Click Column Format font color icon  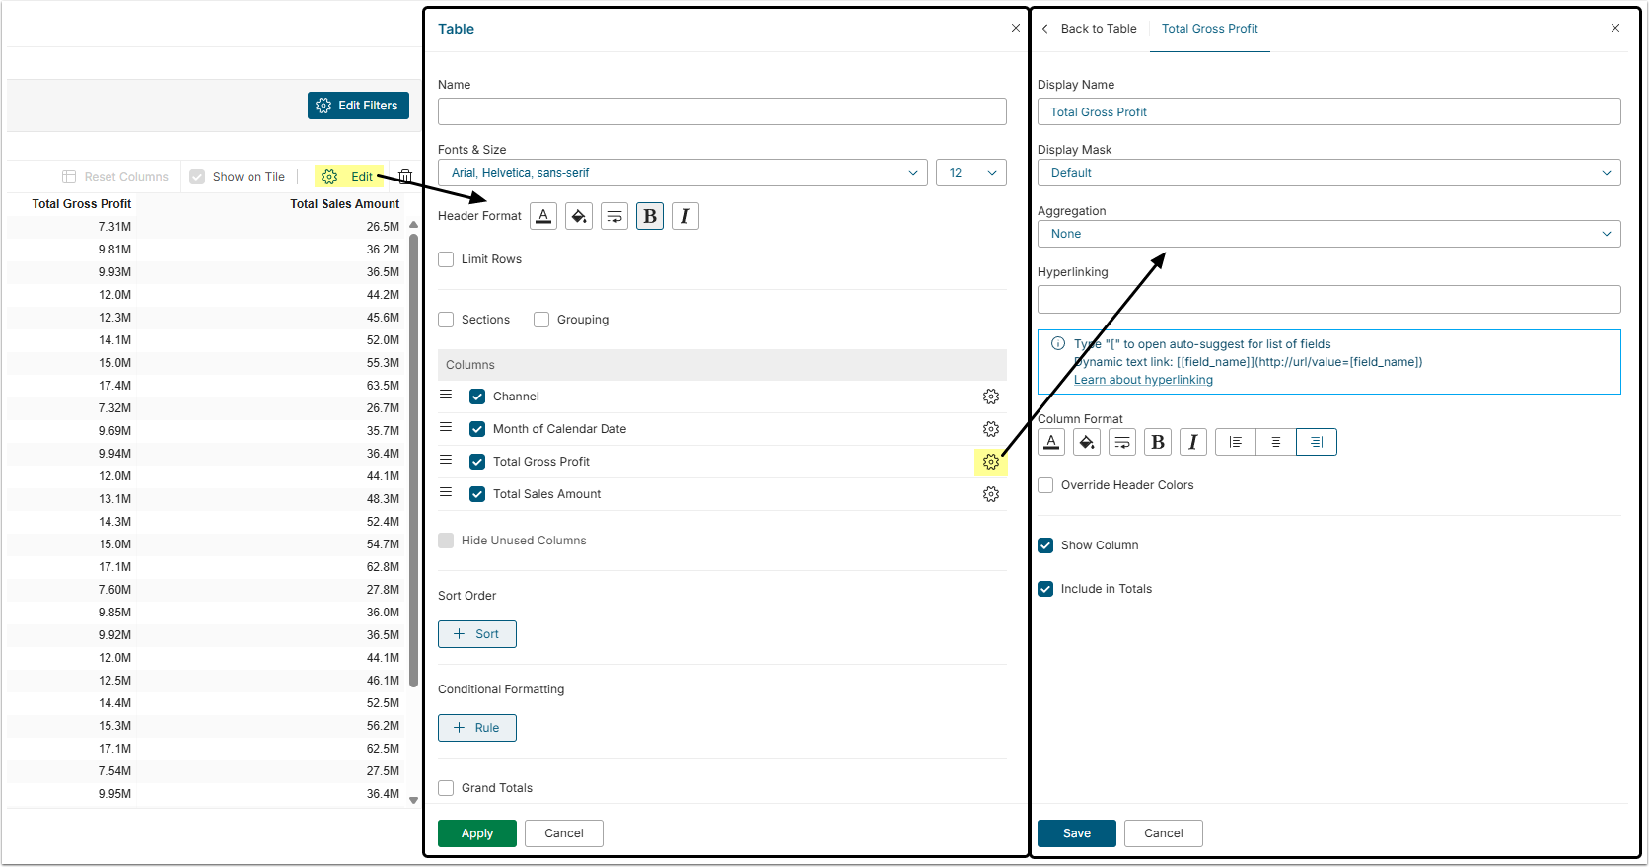[x=1051, y=442]
